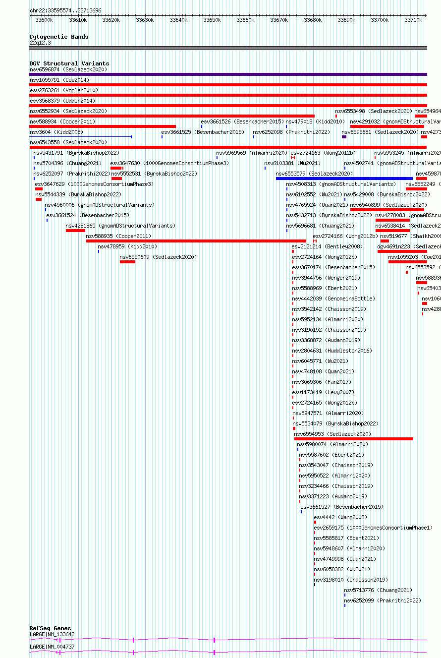Open esv3661525 (Besenbacher2015) label

pos(202,132)
